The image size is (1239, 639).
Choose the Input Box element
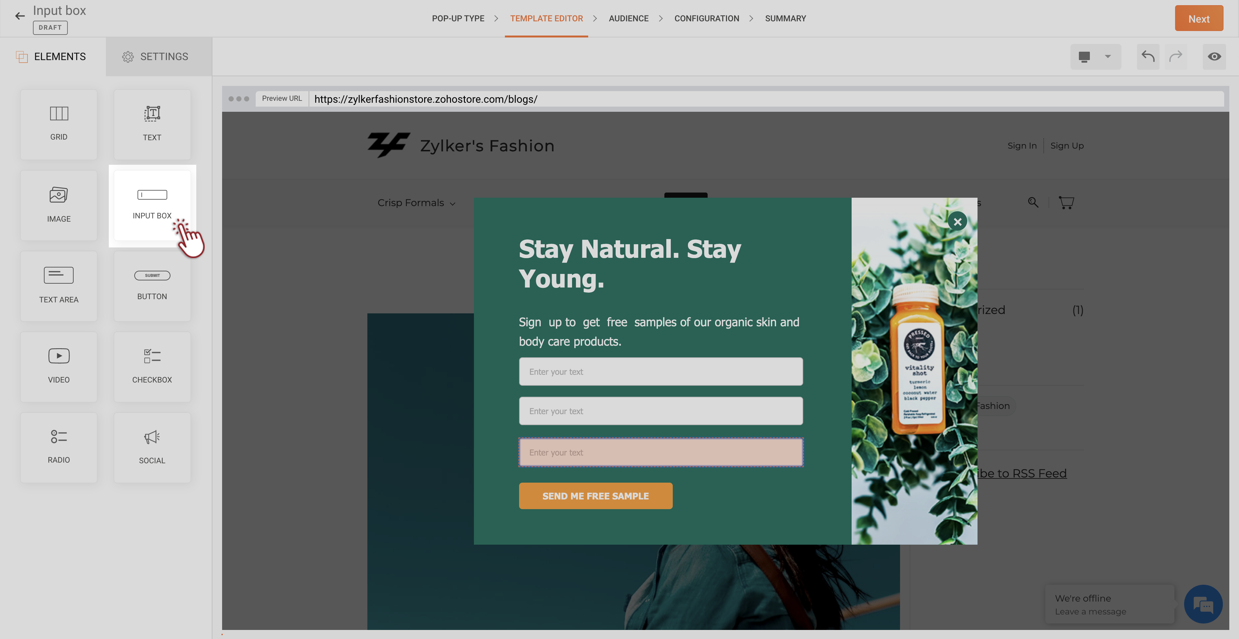152,205
